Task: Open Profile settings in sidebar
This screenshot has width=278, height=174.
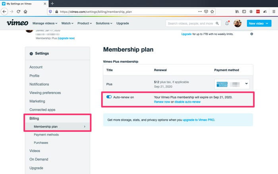Action: pyautogui.click(x=35, y=76)
